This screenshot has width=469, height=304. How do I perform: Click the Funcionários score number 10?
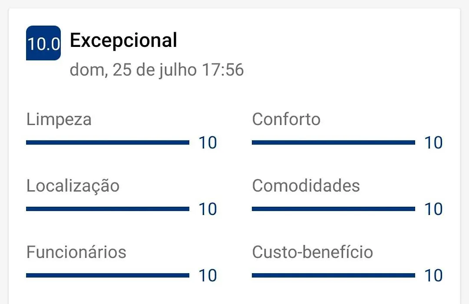point(208,276)
